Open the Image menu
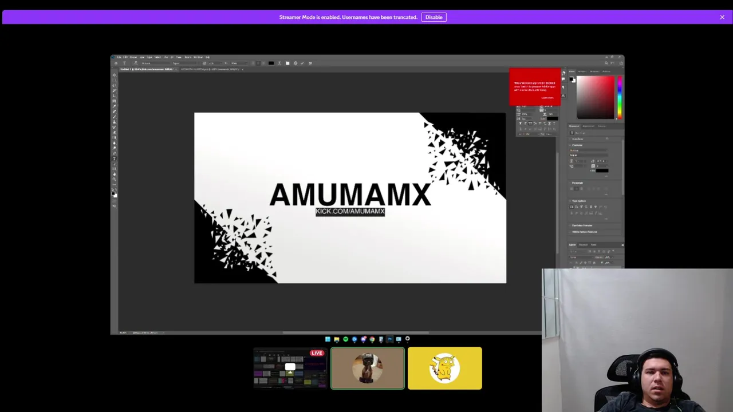 point(133,57)
